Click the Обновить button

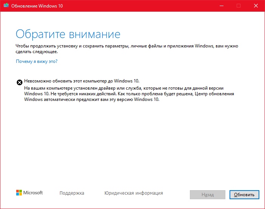click(244, 195)
